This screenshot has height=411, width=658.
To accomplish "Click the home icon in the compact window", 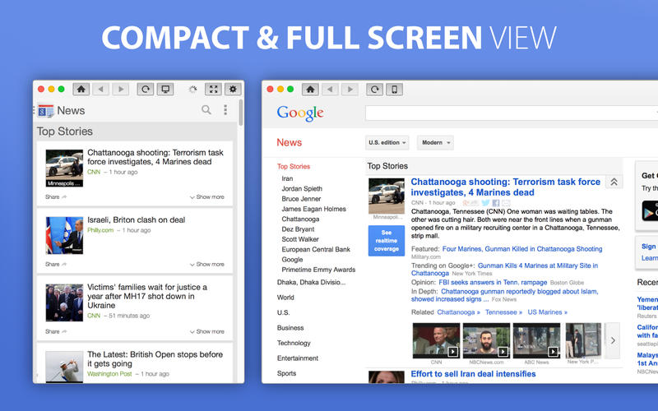I will [81, 89].
